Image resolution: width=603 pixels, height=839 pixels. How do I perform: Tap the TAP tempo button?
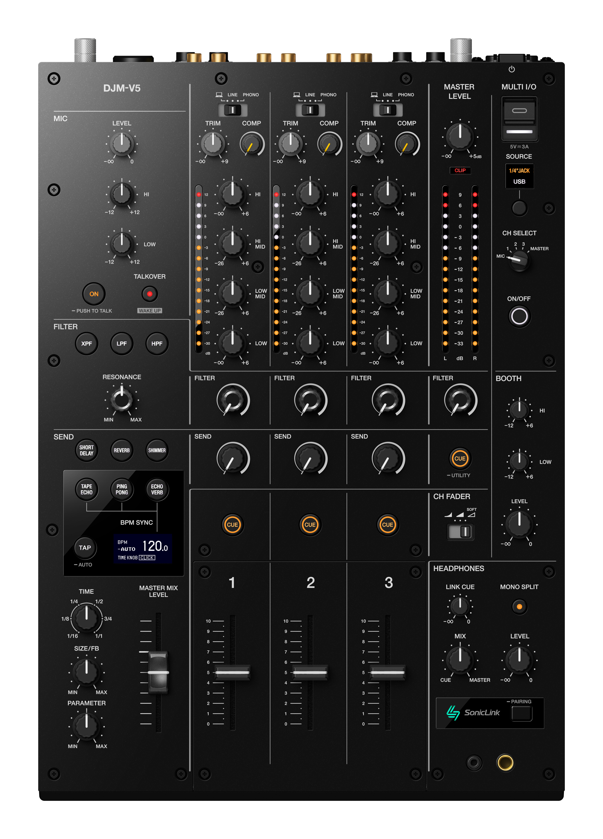tap(85, 547)
